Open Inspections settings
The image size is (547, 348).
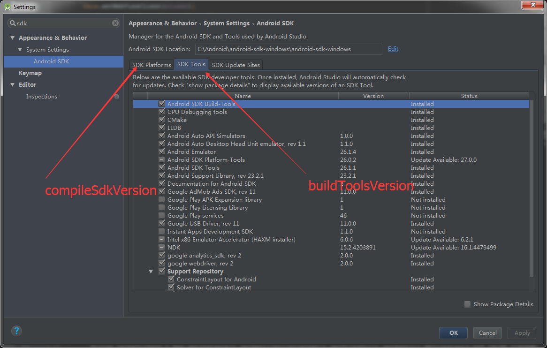point(41,97)
